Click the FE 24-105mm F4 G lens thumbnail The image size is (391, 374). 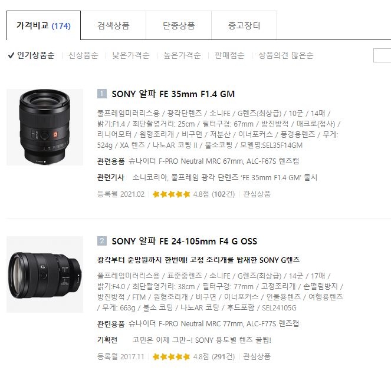(45, 274)
